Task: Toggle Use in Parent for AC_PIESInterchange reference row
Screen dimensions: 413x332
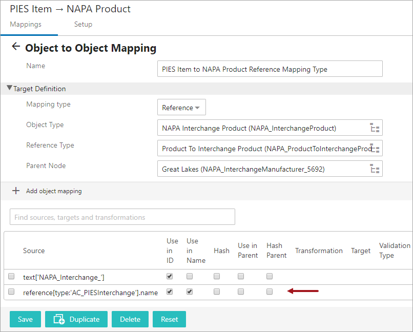Action: pyautogui.click(x=241, y=292)
